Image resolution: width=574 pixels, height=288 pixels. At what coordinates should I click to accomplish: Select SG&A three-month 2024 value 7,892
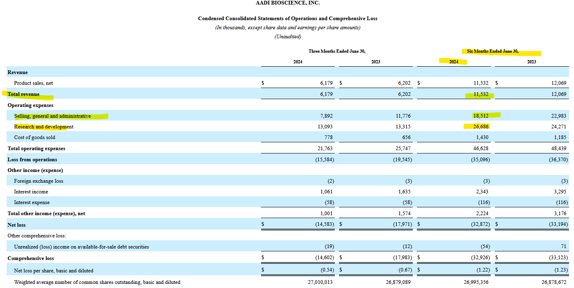[327, 116]
